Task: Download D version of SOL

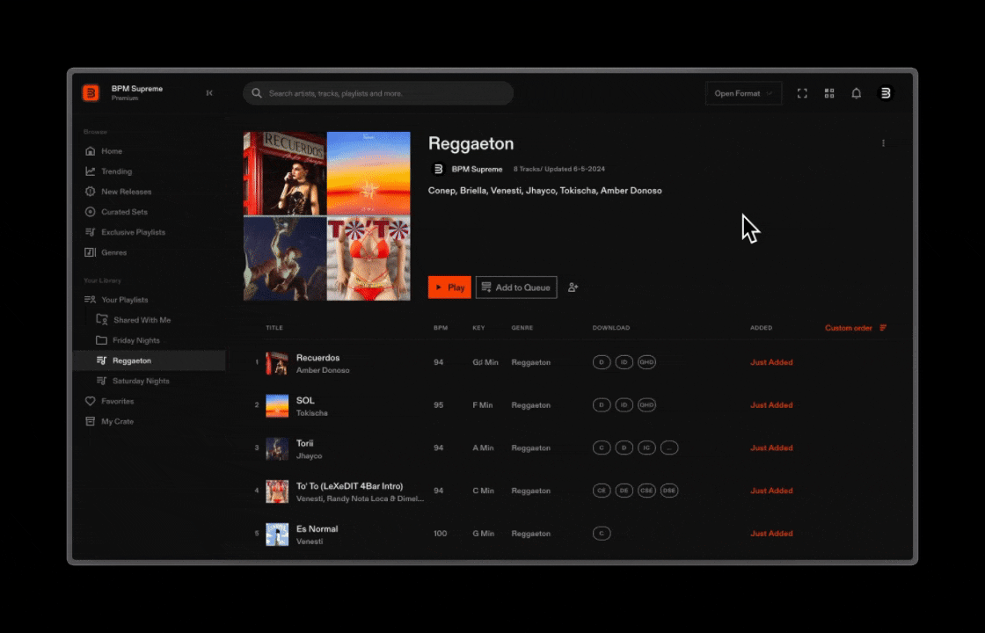Action: pos(602,405)
